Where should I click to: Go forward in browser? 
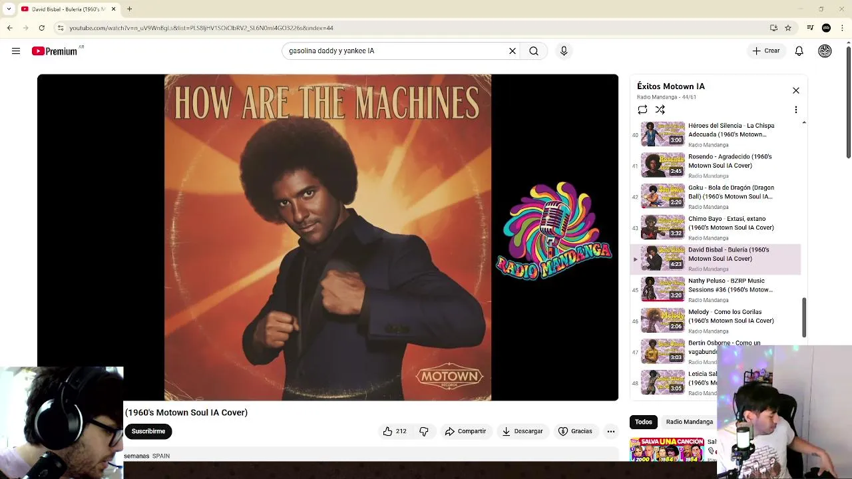(25, 28)
